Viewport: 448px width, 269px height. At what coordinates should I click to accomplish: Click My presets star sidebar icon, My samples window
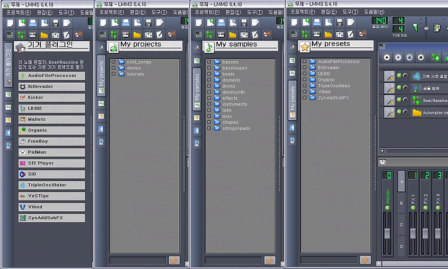pos(197,118)
